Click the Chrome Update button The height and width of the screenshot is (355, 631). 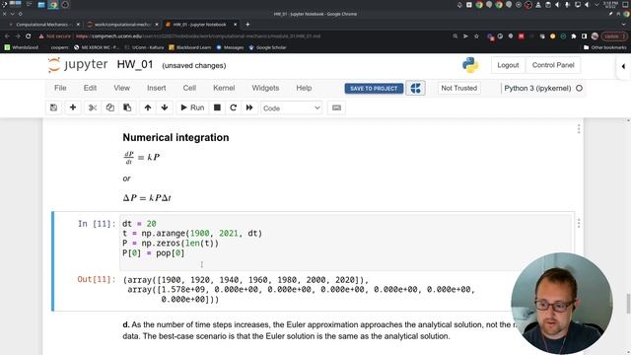click(x=613, y=36)
